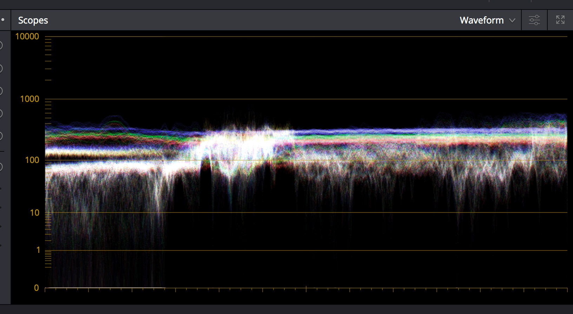Click the small dot left of Scopes header
Viewport: 573px width, 314px height.
[3, 20]
